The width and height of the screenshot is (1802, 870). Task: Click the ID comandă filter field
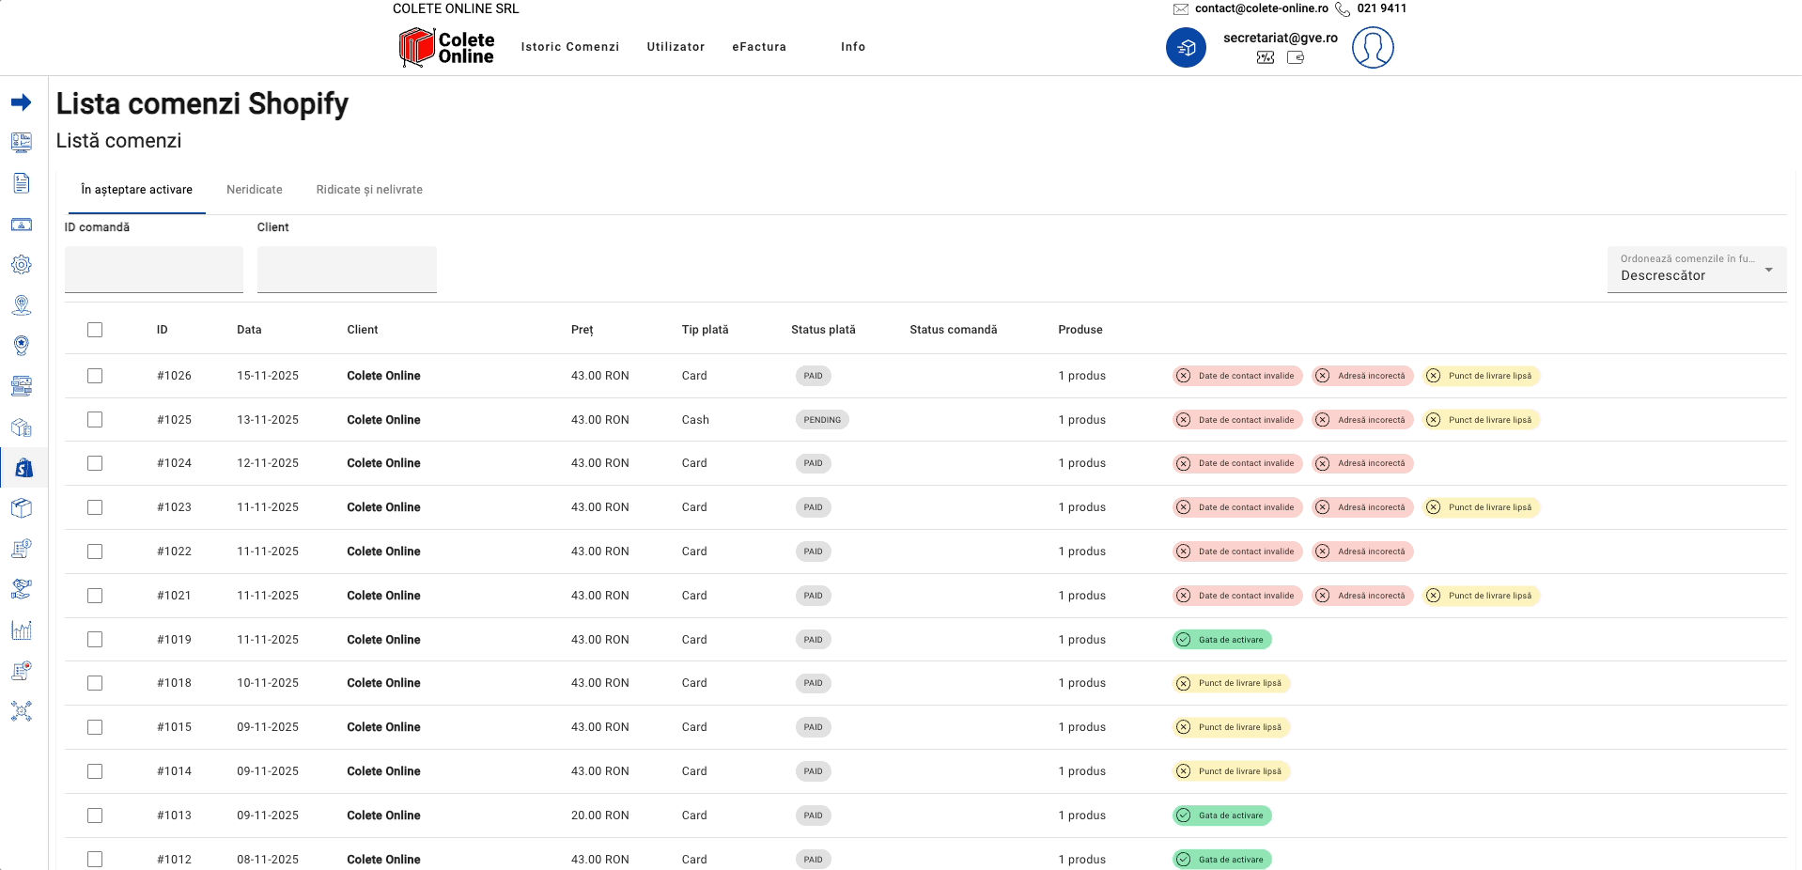click(x=154, y=270)
